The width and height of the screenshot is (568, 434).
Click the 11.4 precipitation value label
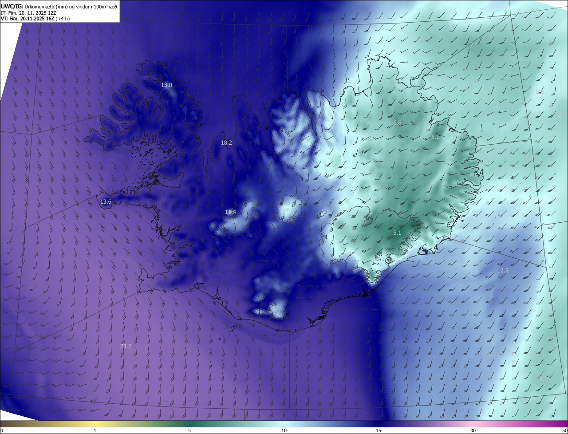(x=230, y=212)
